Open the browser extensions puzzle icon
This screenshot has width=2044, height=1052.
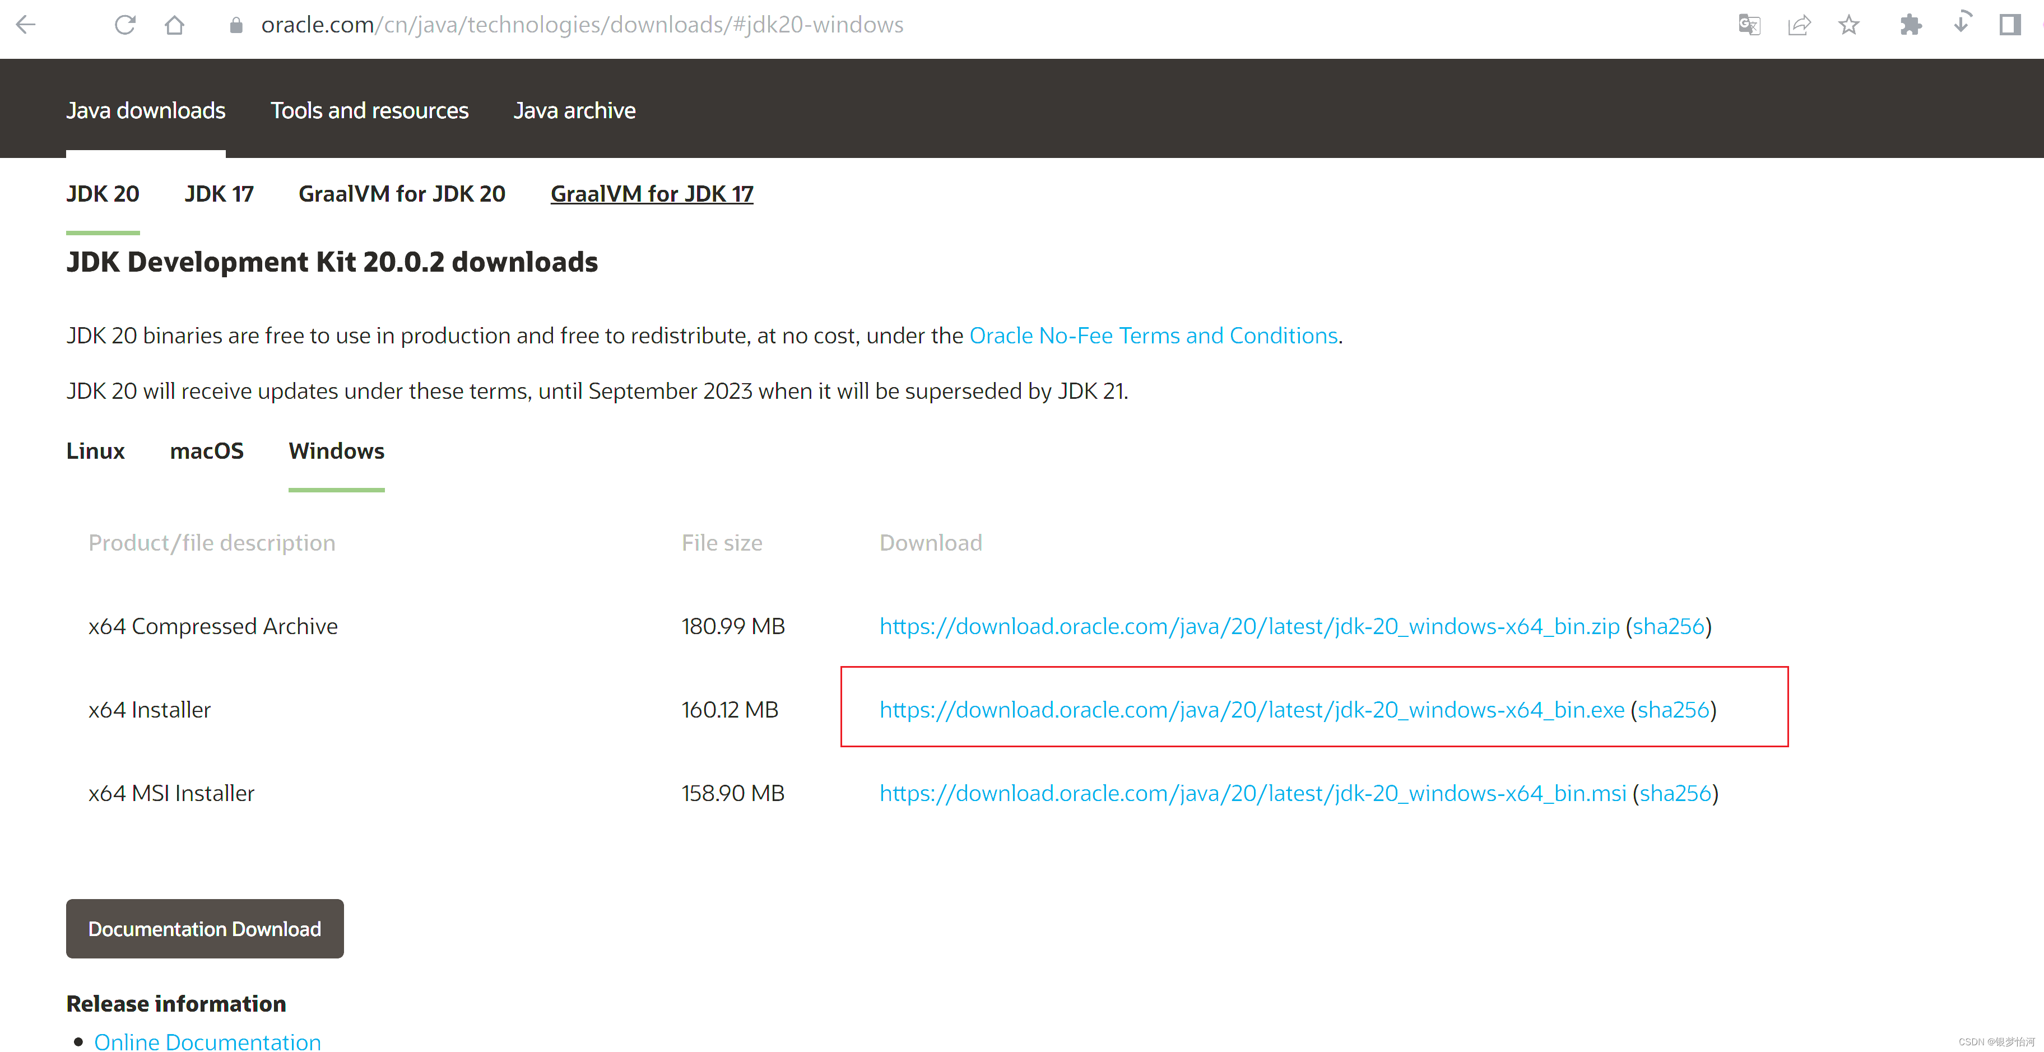[x=1912, y=25]
